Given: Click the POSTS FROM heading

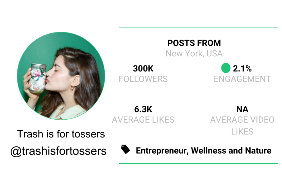Looking at the screenshot, I should coord(194,43).
